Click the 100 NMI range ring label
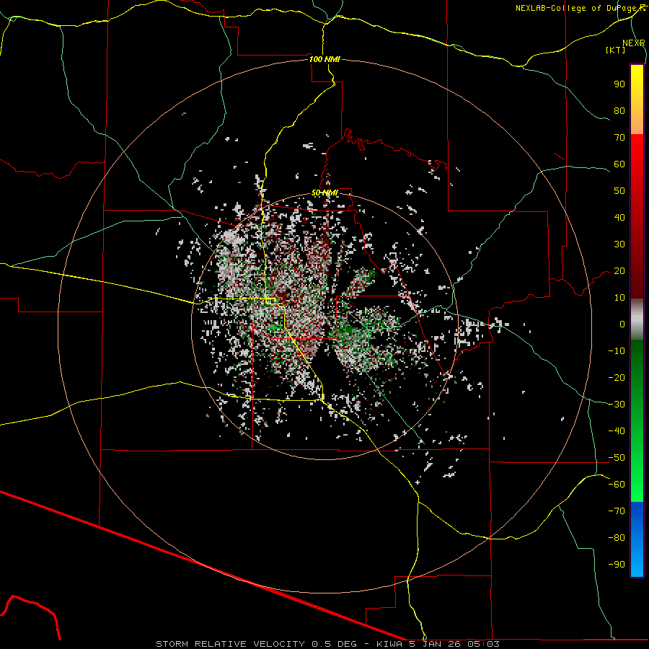Viewport: 649px width, 649px height. [324, 59]
